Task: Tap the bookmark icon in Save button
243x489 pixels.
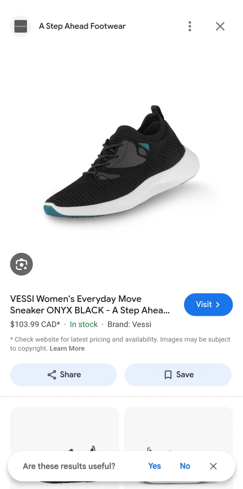Action: click(x=168, y=375)
